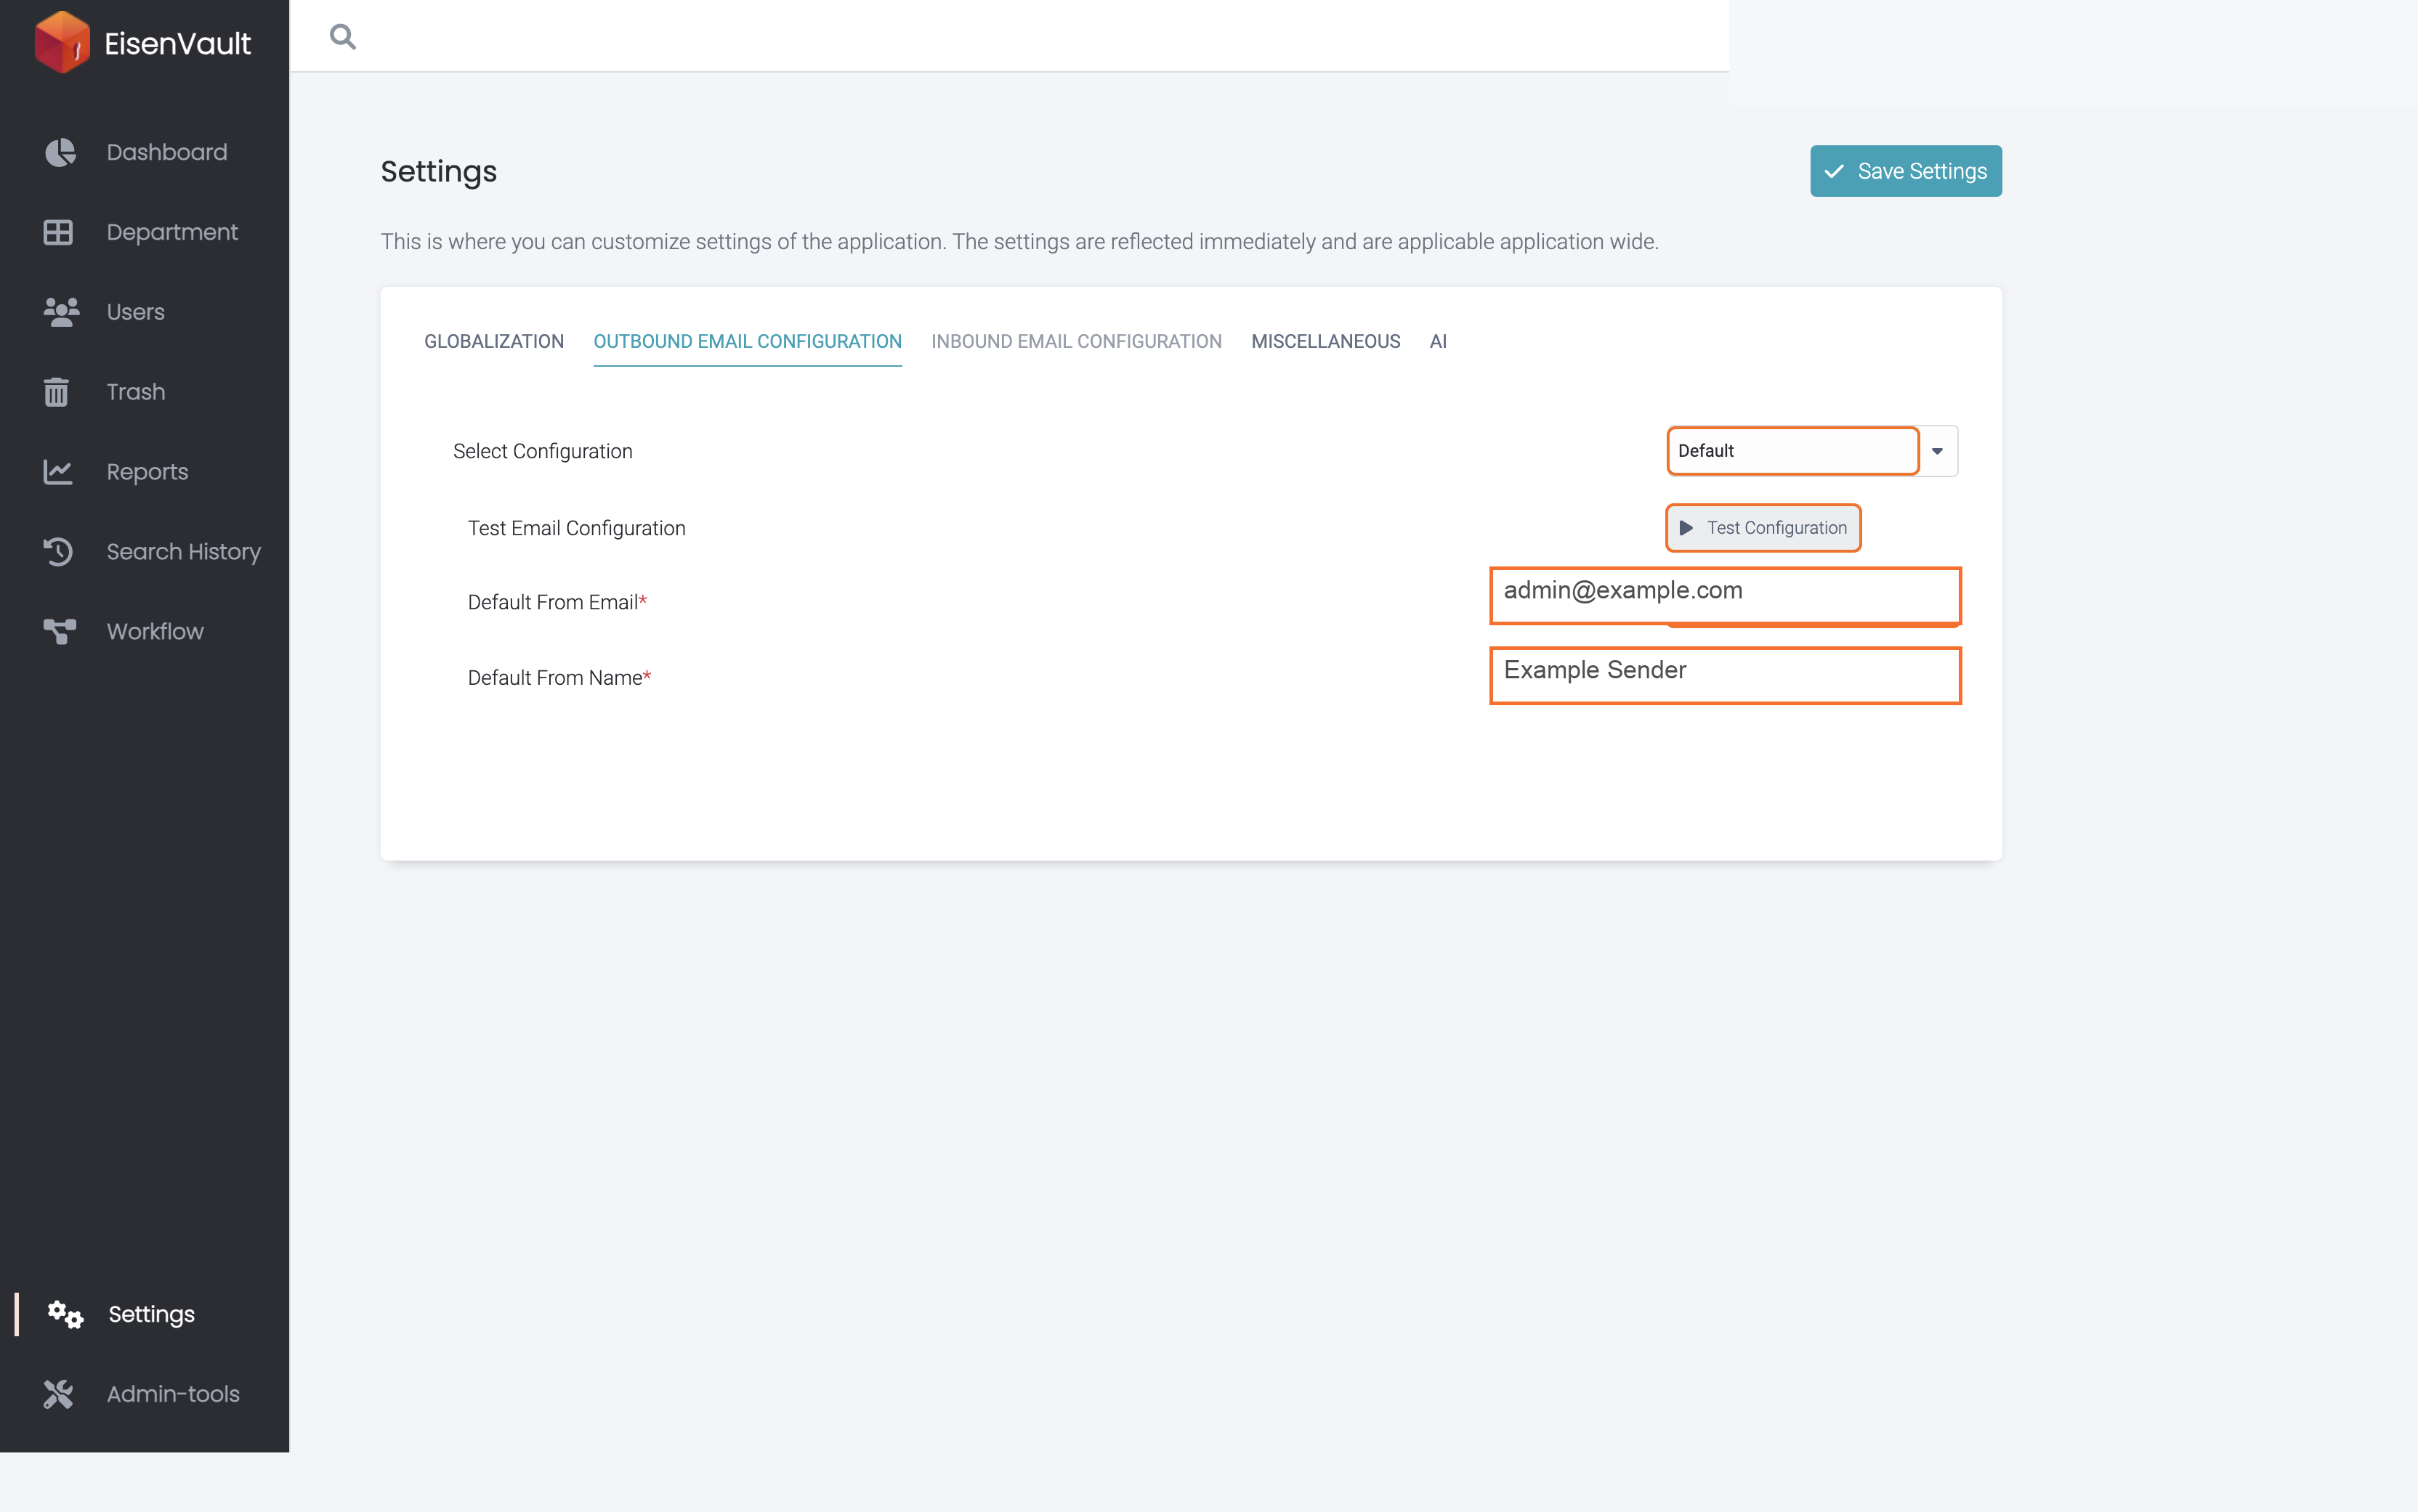Go to Department in sidebar
Image resolution: width=2418 pixels, height=1512 pixels.
[x=144, y=232]
